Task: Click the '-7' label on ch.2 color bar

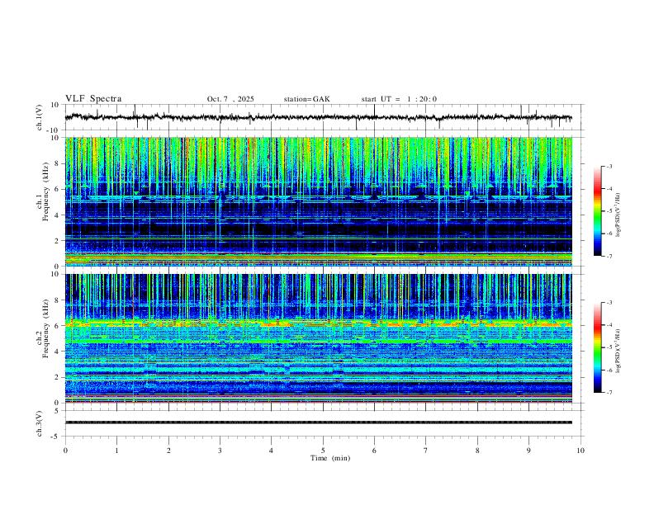Action: [x=609, y=393]
